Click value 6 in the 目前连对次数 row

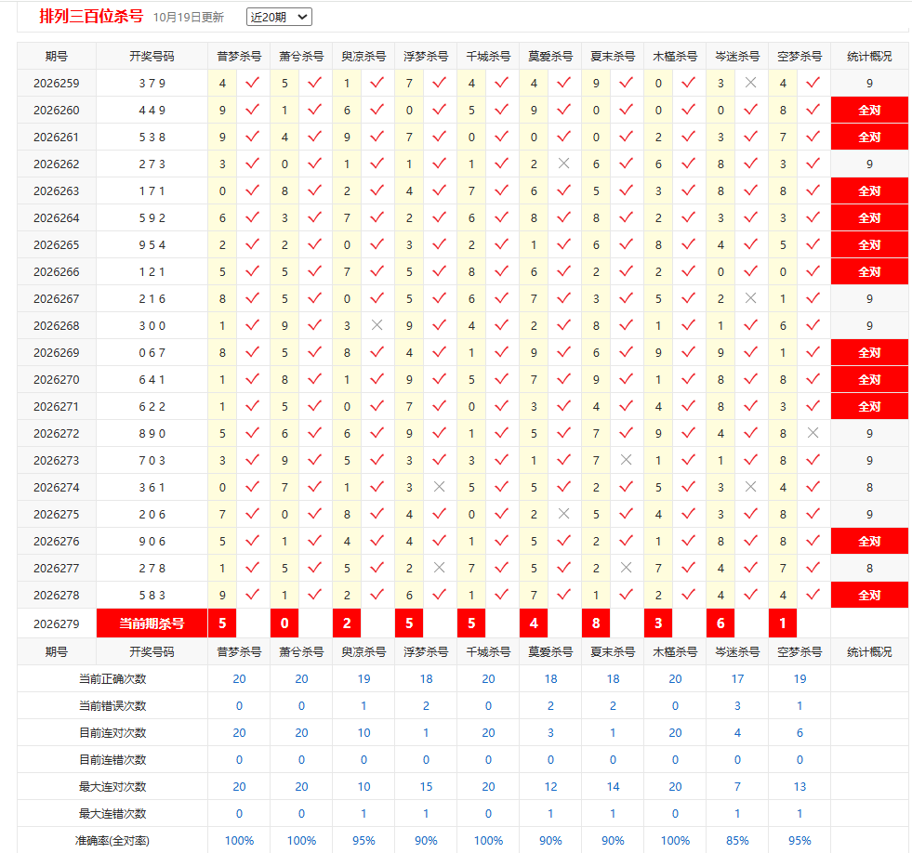click(x=800, y=733)
